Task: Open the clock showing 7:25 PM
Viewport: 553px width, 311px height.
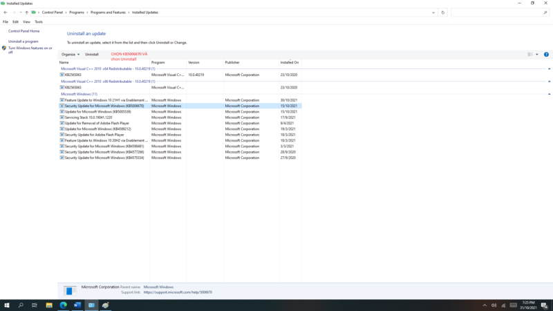Action: [528, 305]
